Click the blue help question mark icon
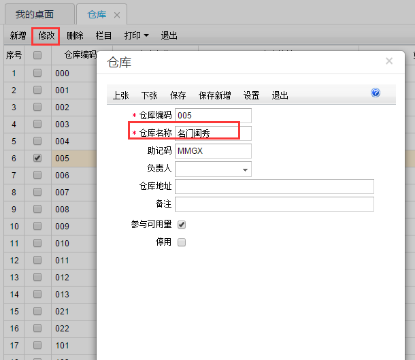The width and height of the screenshot is (415, 360). coord(376,93)
